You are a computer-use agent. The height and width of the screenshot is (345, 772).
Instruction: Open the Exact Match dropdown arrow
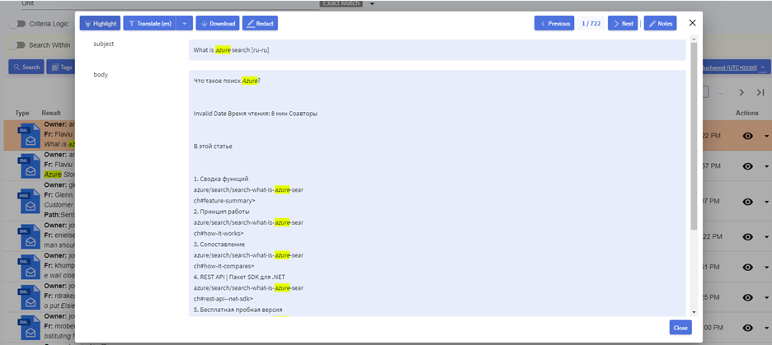click(372, 4)
